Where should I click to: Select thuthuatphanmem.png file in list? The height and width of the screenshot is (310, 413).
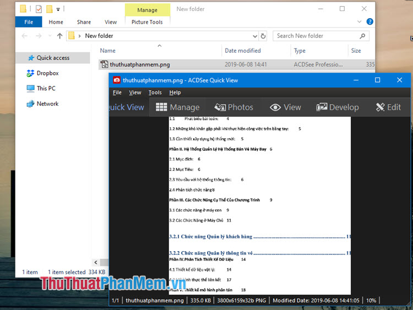pyautogui.click(x=139, y=64)
